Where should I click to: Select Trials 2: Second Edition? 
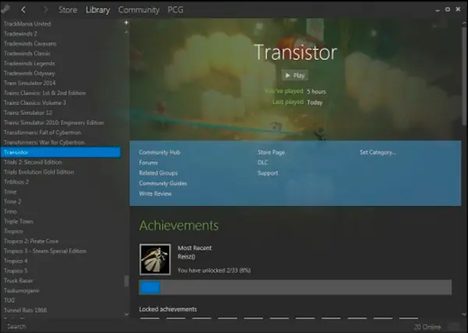pos(33,162)
